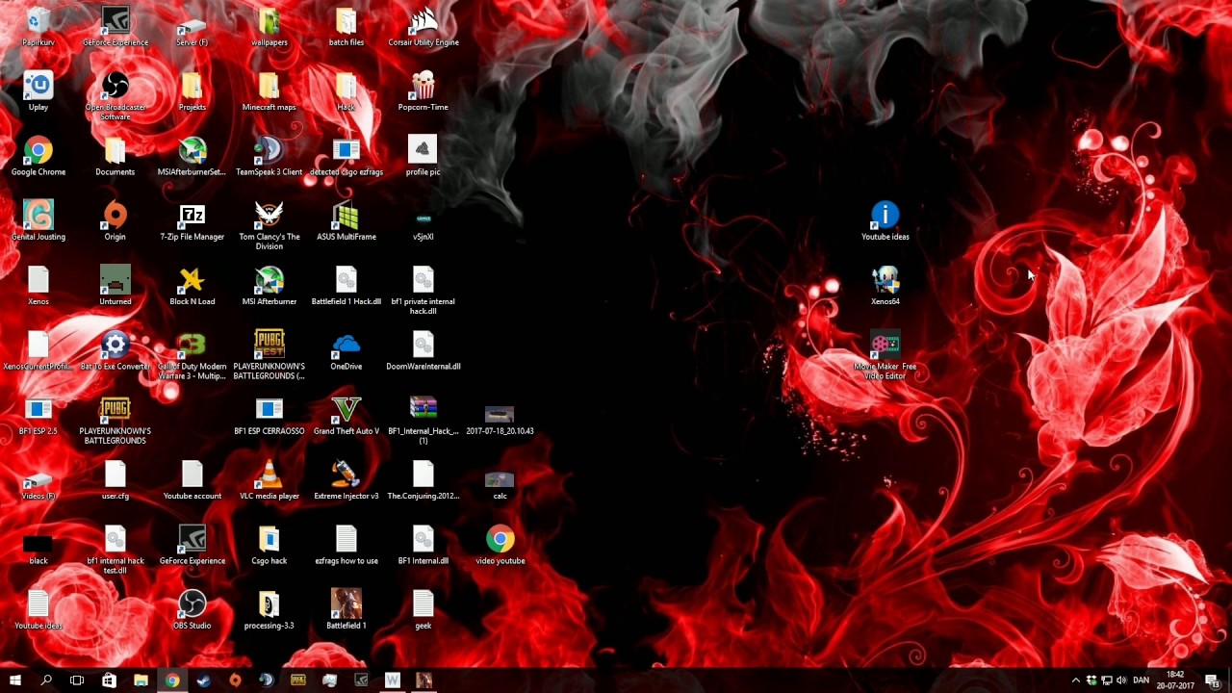1232x693 pixels.
Task: Open File Explorer from the taskbar
Action: click(141, 680)
